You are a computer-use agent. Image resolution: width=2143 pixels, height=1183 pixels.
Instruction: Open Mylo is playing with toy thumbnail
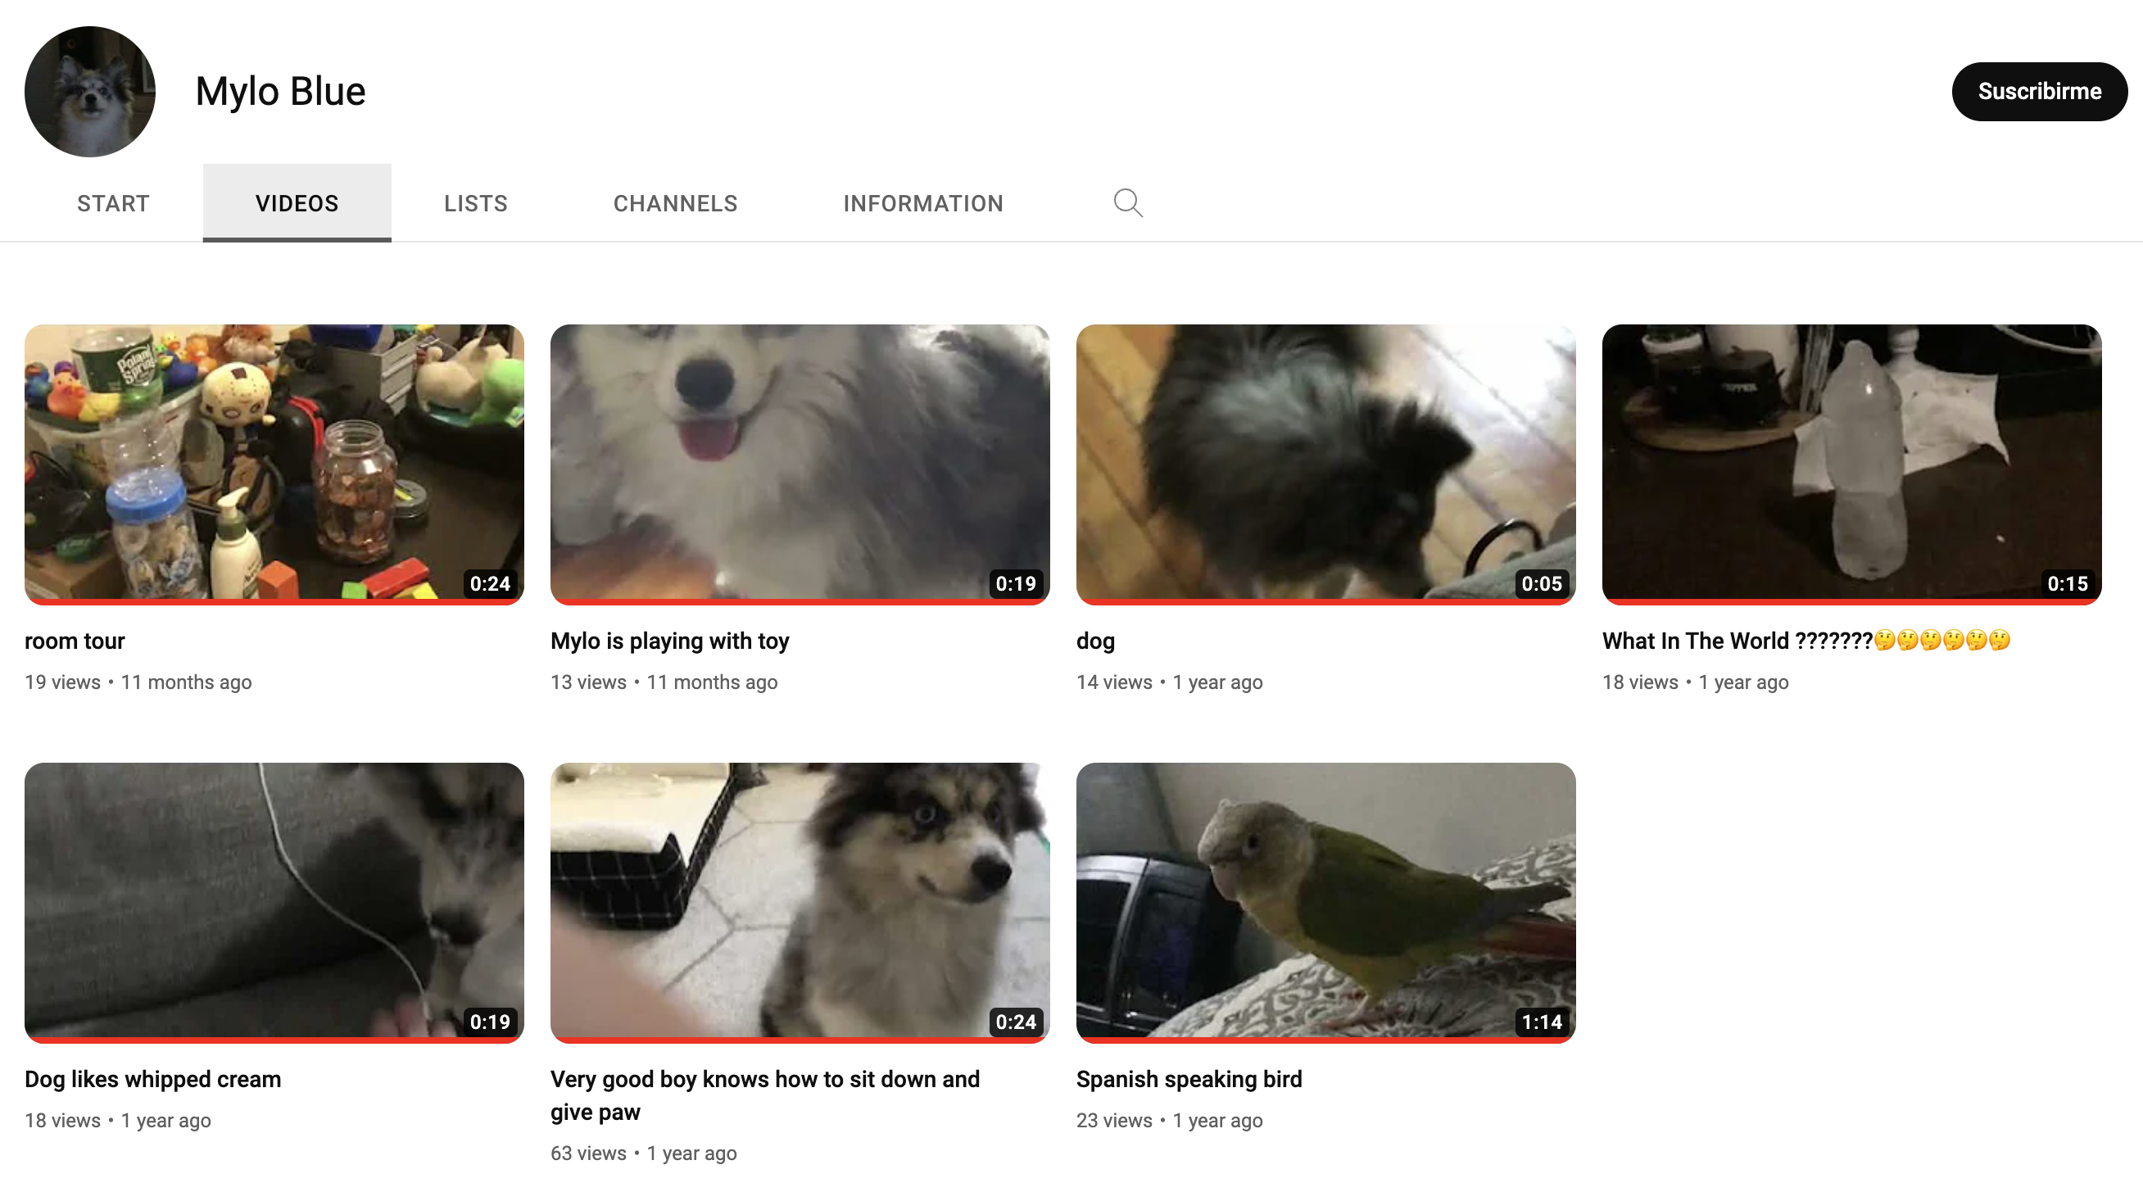[x=800, y=463]
